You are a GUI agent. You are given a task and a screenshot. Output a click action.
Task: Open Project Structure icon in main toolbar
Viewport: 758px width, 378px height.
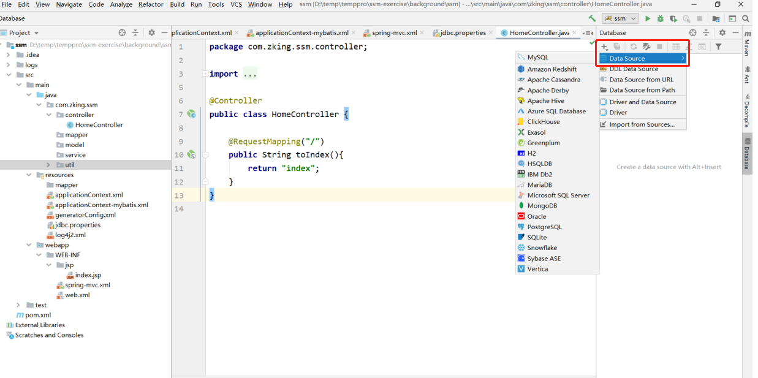click(716, 18)
